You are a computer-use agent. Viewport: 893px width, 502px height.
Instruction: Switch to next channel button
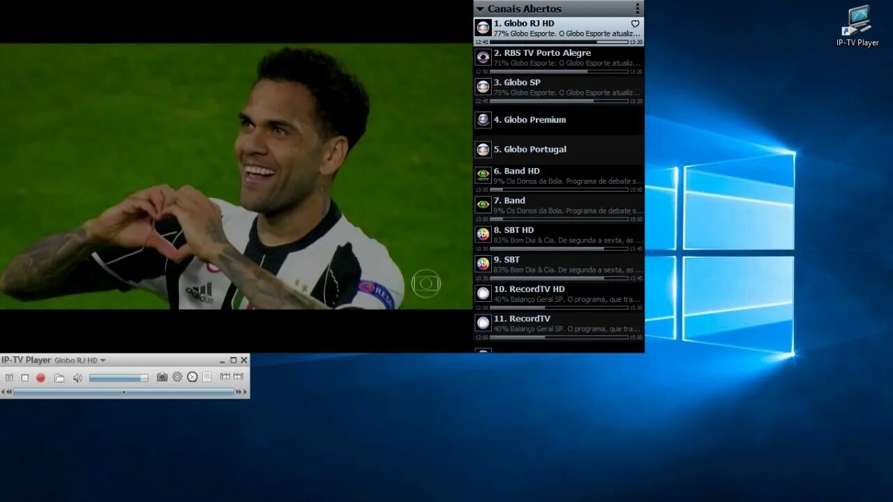pos(238,376)
